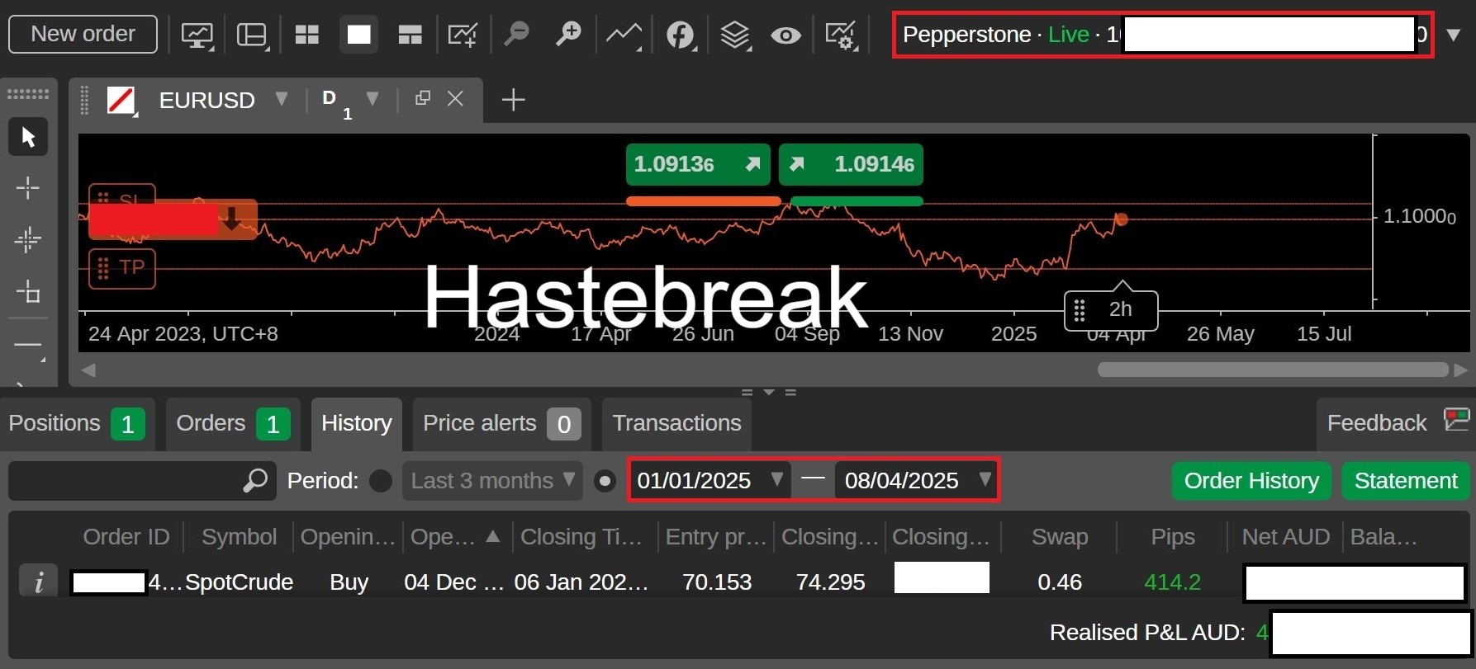Click the 2h time marker label
The image size is (1476, 669).
(1111, 310)
